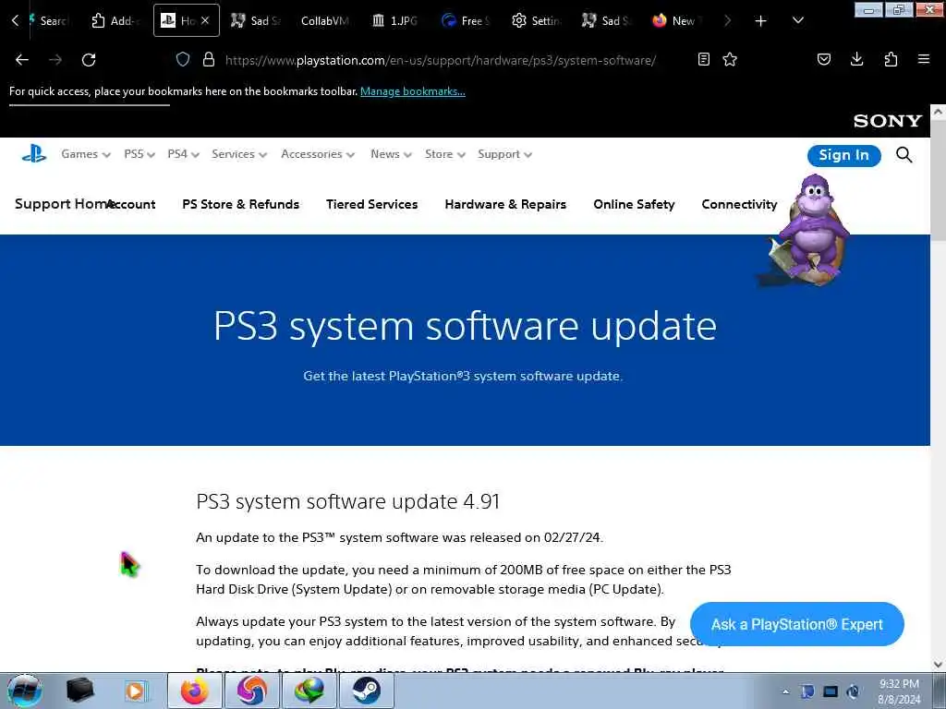Open the media player taskbar icon
Image resolution: width=946 pixels, height=709 pixels.
[135, 691]
